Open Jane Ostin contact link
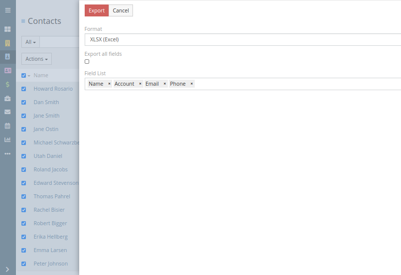The width and height of the screenshot is (401, 275). 46,129
